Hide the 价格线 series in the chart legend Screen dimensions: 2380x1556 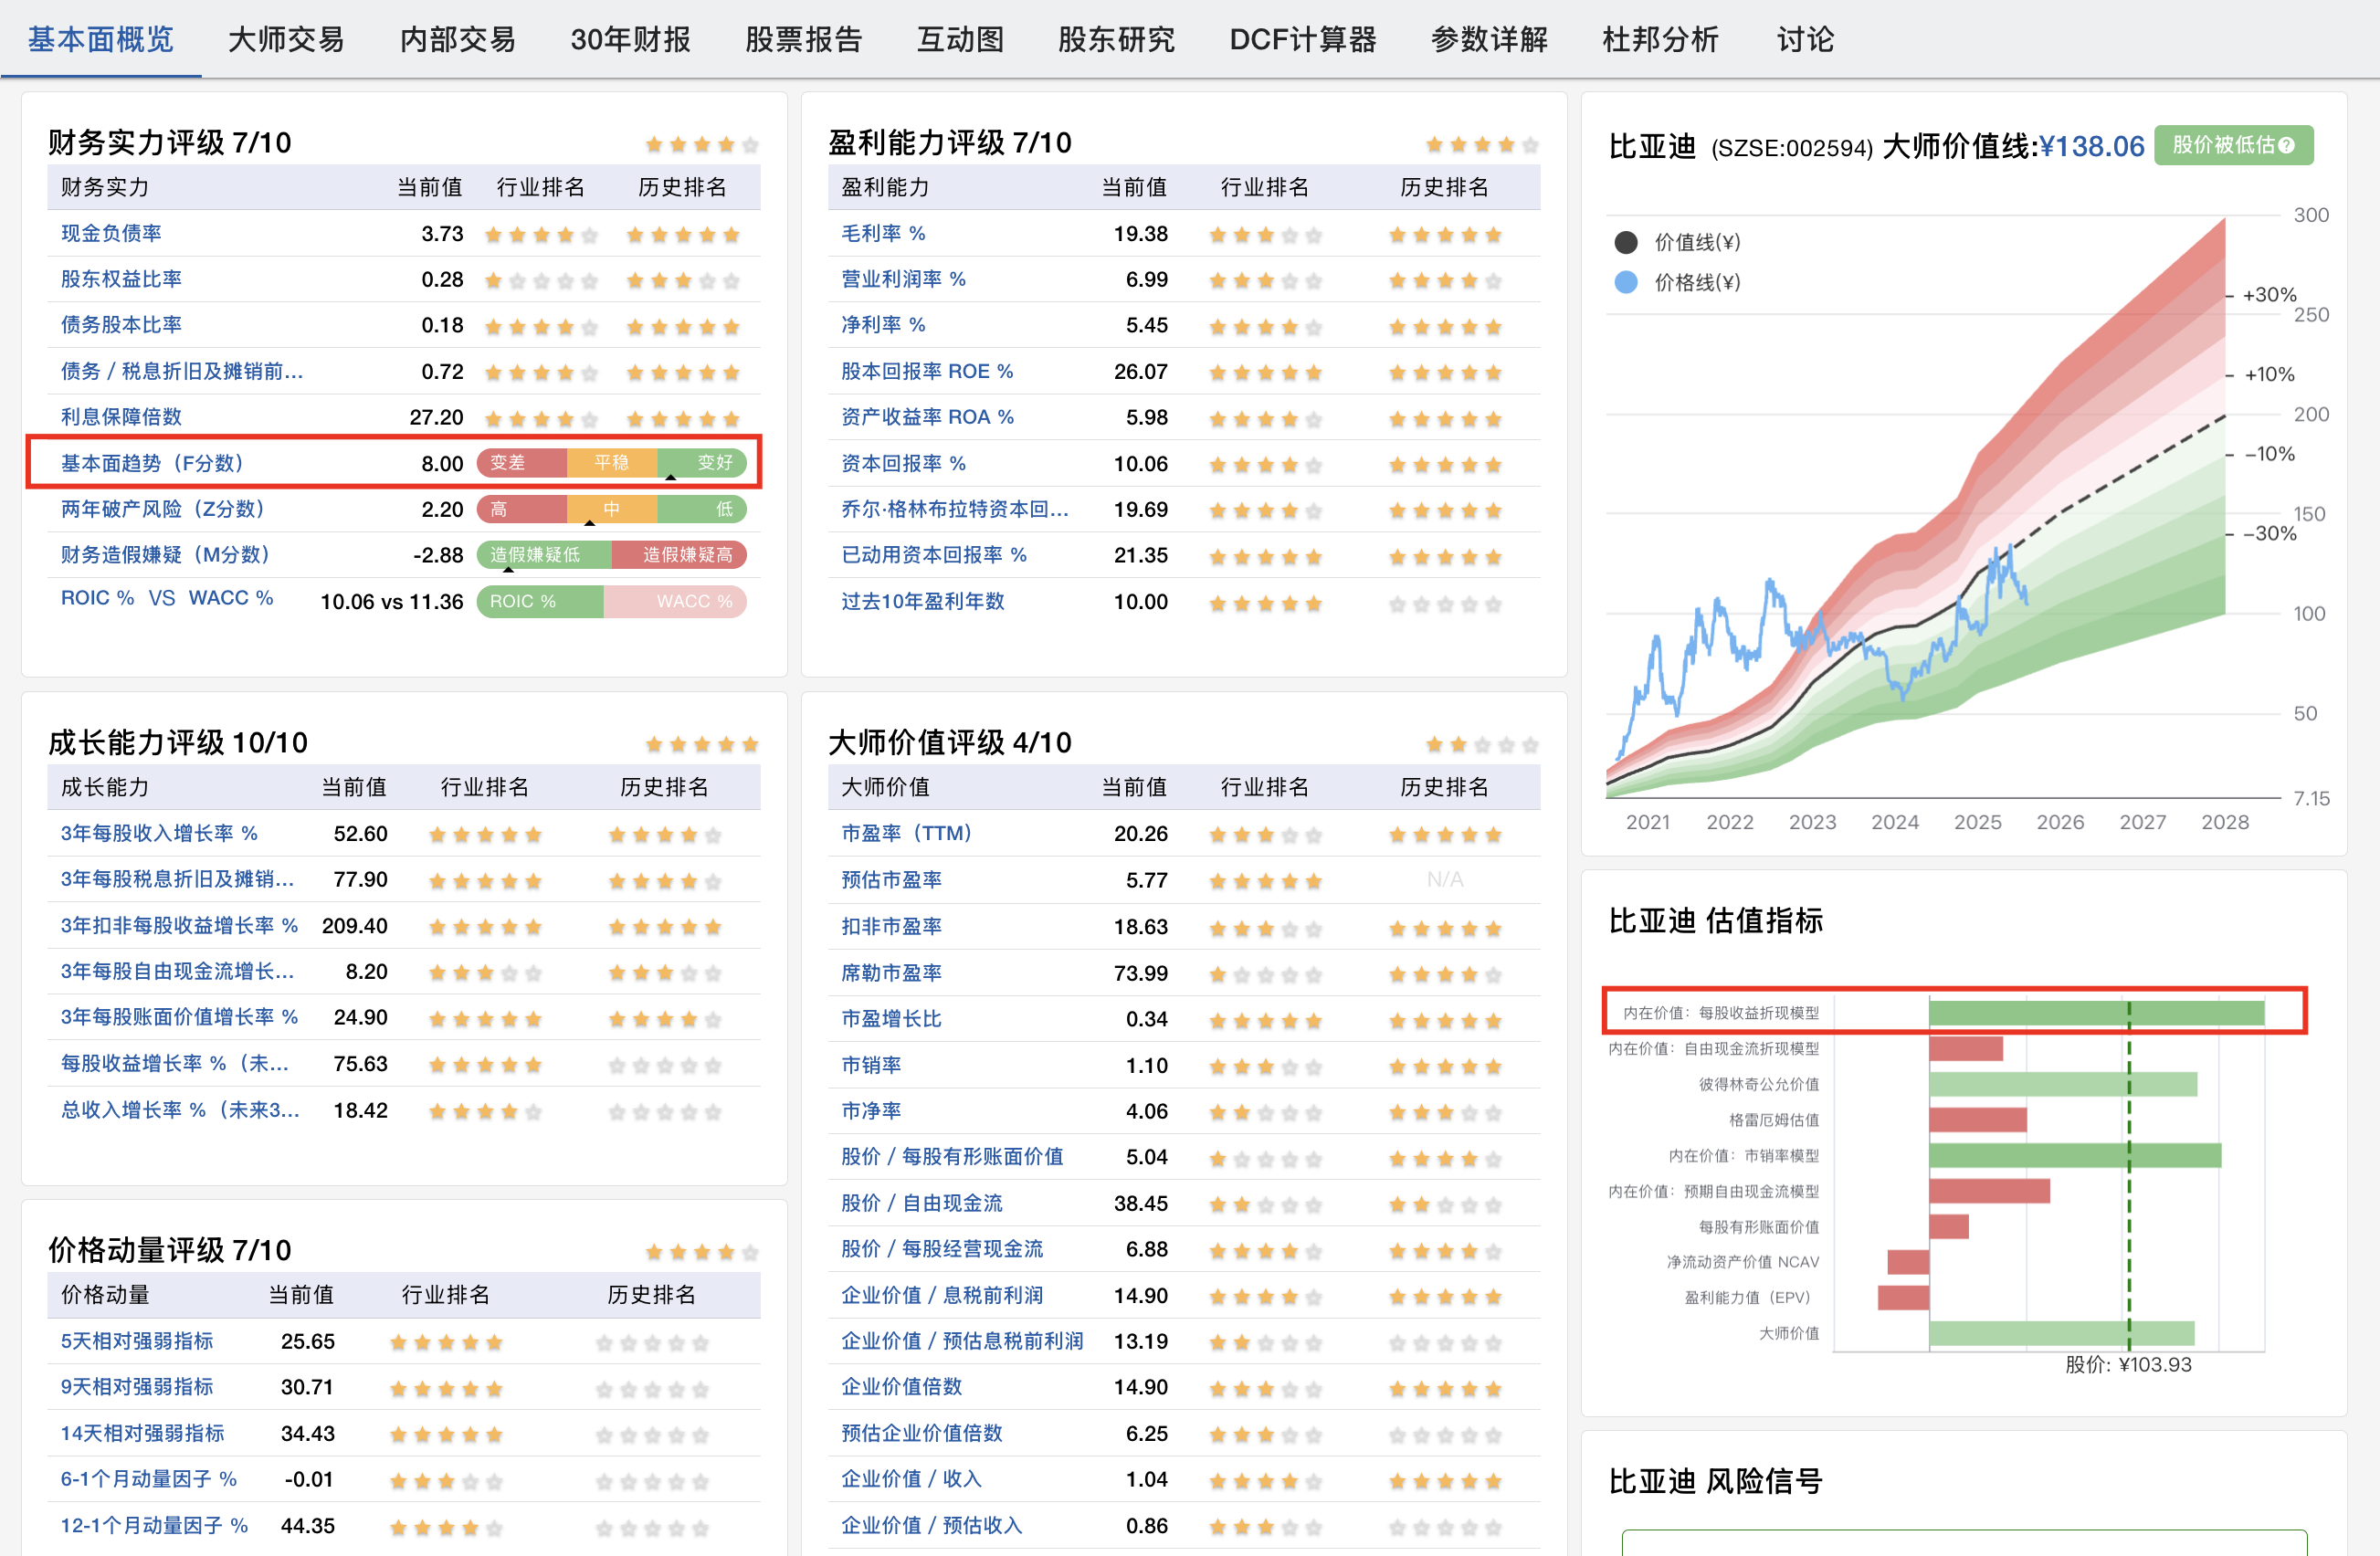pyautogui.click(x=1680, y=283)
